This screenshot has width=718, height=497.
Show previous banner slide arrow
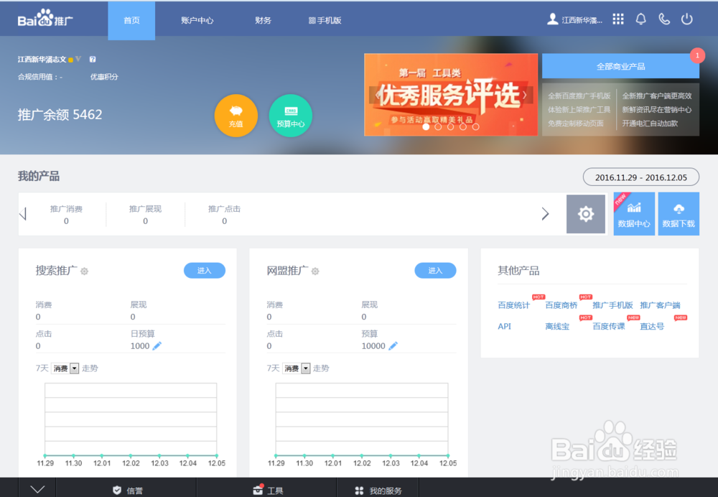pos(378,96)
